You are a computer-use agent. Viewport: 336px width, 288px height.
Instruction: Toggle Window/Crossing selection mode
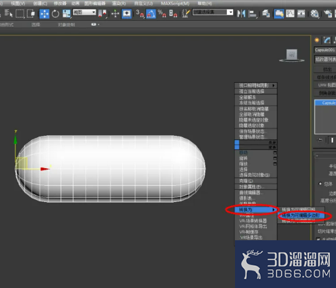click(x=31, y=13)
